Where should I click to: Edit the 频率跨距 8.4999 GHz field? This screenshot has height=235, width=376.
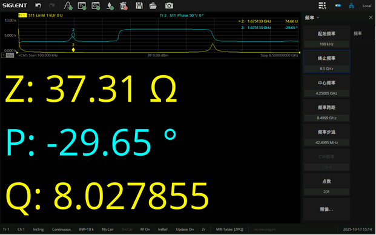point(326,118)
